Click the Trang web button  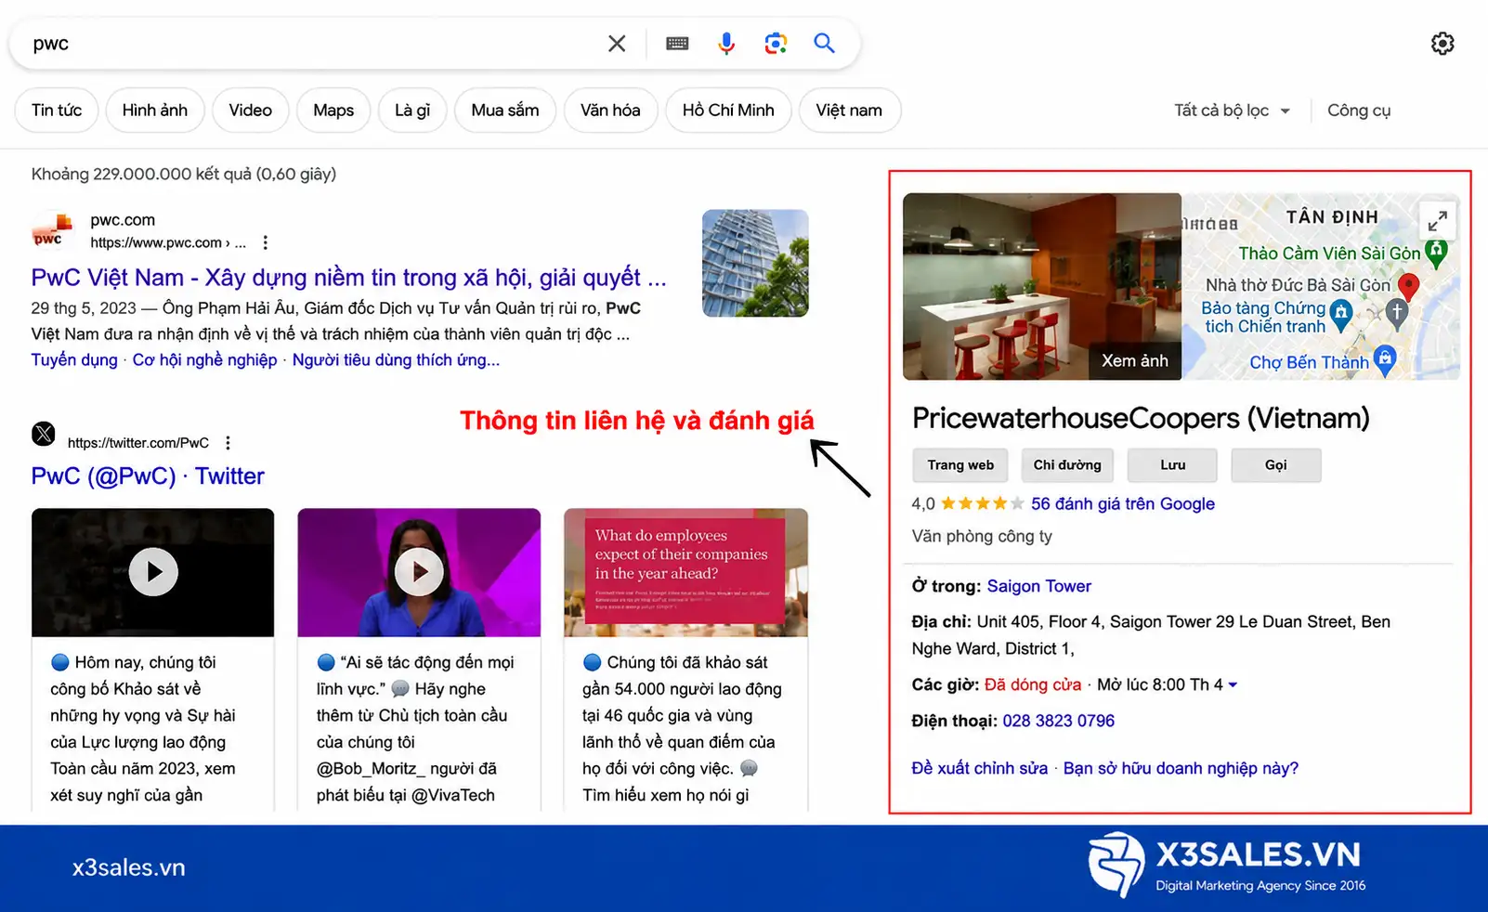point(960,465)
